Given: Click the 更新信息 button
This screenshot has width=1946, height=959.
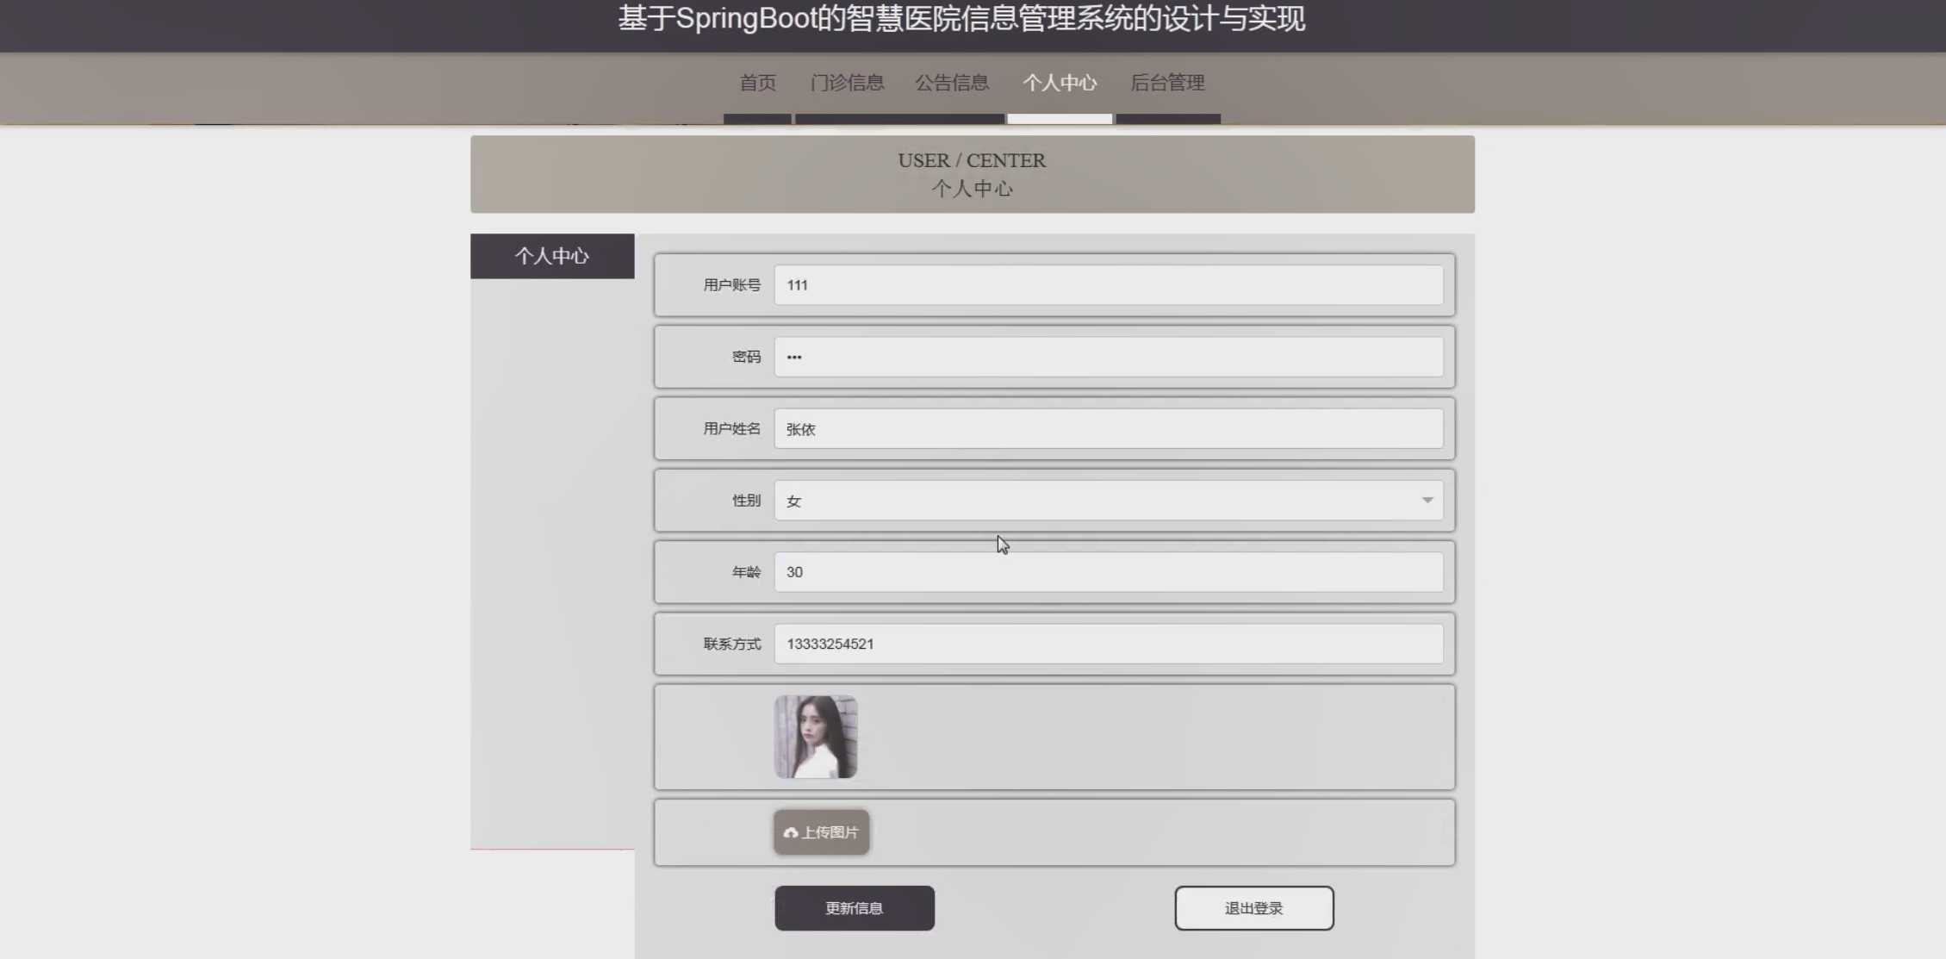Looking at the screenshot, I should pyautogui.click(x=854, y=908).
